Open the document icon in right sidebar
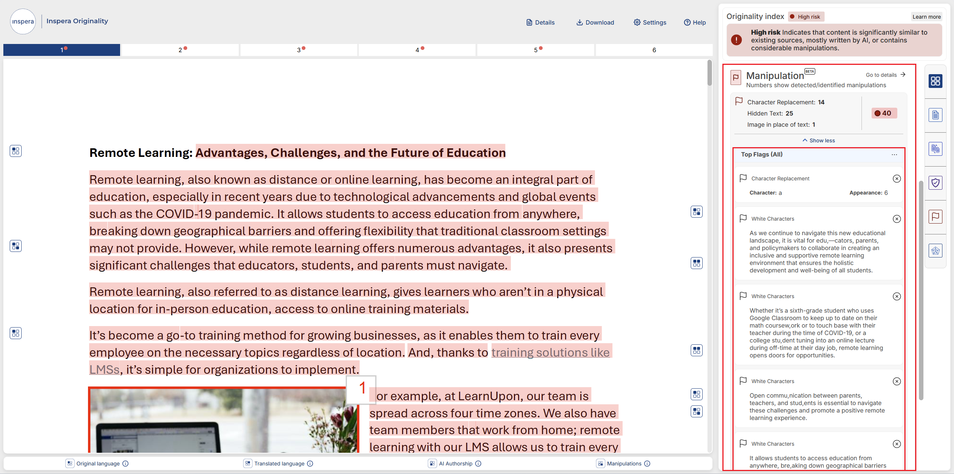The image size is (954, 474). click(x=935, y=115)
